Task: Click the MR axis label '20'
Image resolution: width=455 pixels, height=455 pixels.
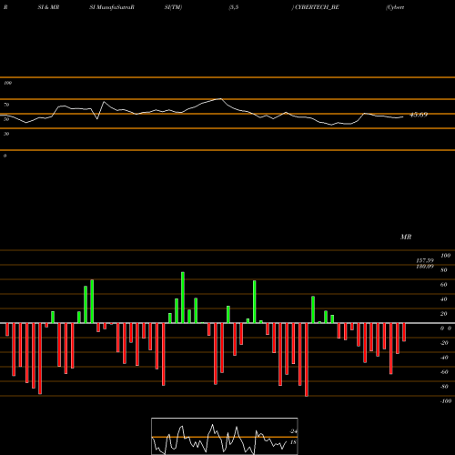Action: tap(444, 314)
